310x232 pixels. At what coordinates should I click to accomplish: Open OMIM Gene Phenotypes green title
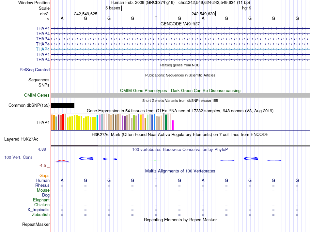[x=180, y=91]
